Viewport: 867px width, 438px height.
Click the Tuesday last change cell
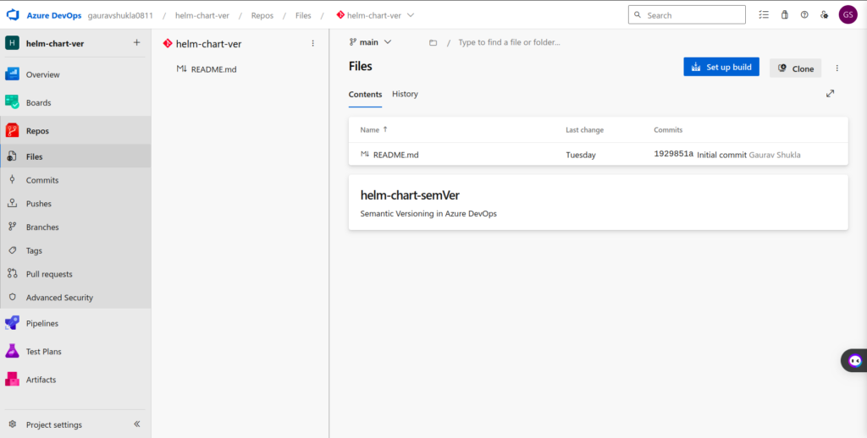click(x=581, y=156)
